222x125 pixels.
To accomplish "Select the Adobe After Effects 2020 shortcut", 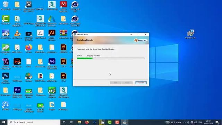I will 52,64.
